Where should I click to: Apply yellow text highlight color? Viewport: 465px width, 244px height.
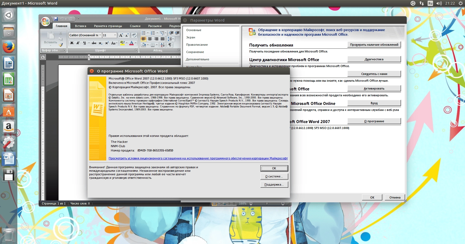point(122,43)
